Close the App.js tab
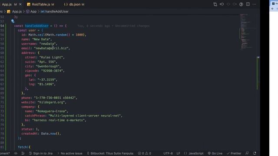This screenshot has width=278, height=156. 20,4
